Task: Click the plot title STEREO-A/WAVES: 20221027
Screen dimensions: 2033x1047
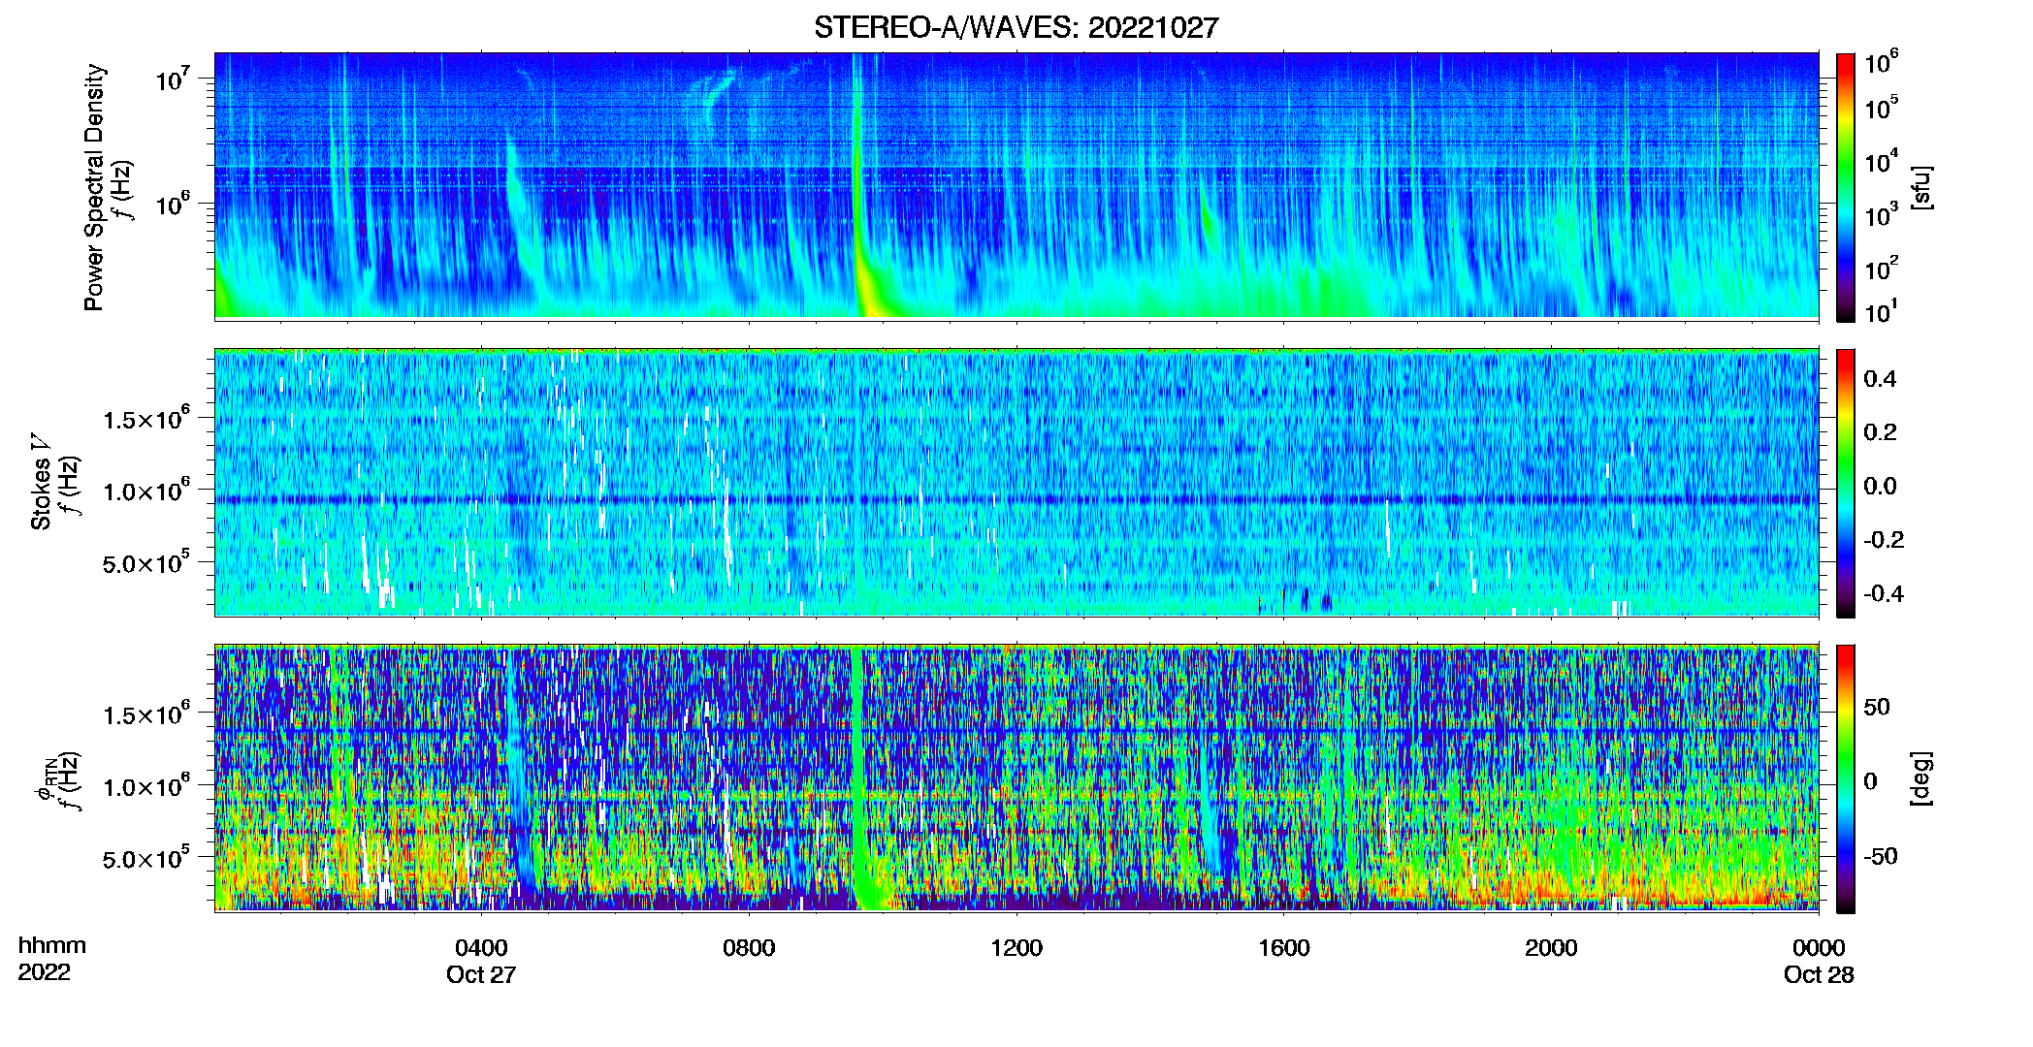Action: point(1016,28)
